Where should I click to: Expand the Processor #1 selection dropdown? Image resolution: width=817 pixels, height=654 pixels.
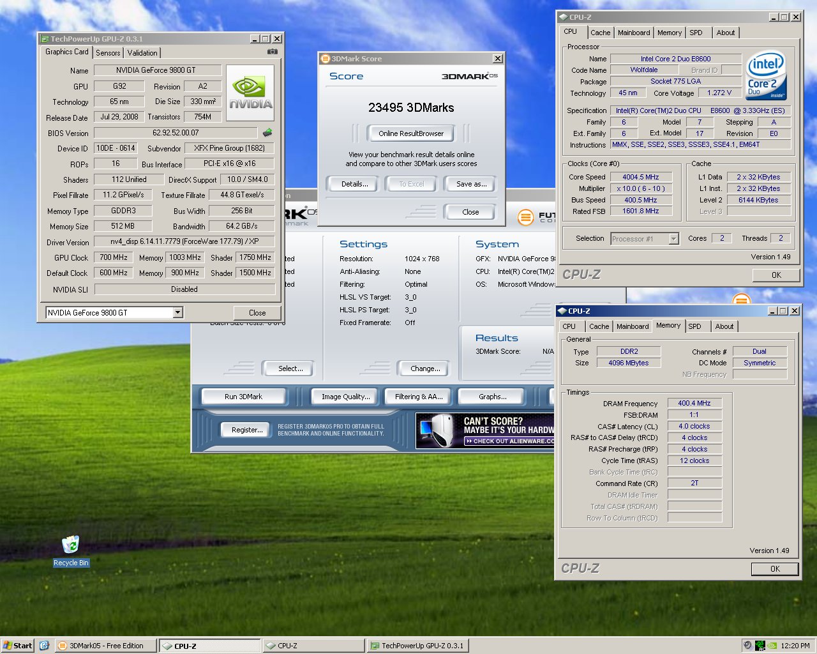pyautogui.click(x=673, y=238)
